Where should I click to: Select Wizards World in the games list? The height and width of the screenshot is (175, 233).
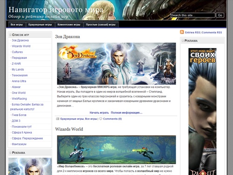coord(21,46)
